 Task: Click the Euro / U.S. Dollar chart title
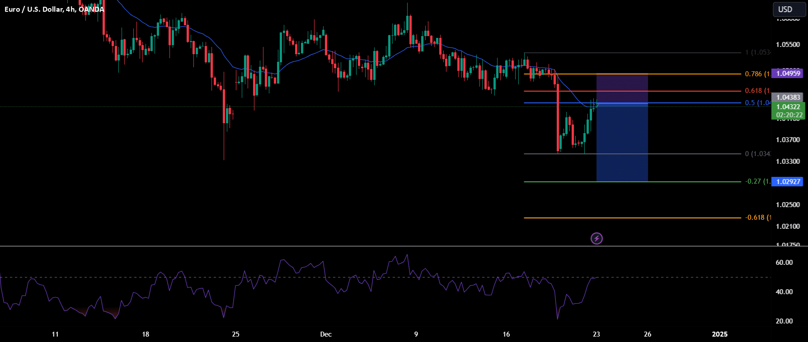pyautogui.click(x=54, y=9)
